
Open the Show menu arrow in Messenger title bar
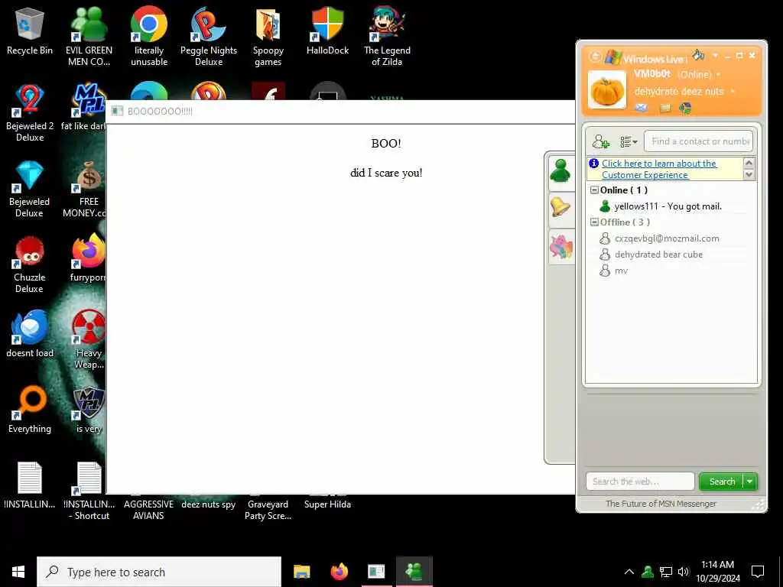coord(715,55)
